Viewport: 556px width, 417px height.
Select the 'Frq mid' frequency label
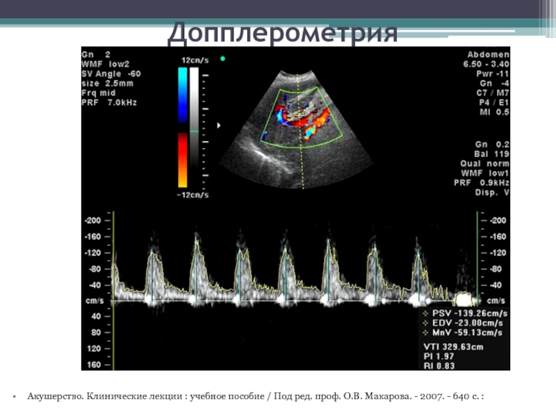tap(99, 93)
